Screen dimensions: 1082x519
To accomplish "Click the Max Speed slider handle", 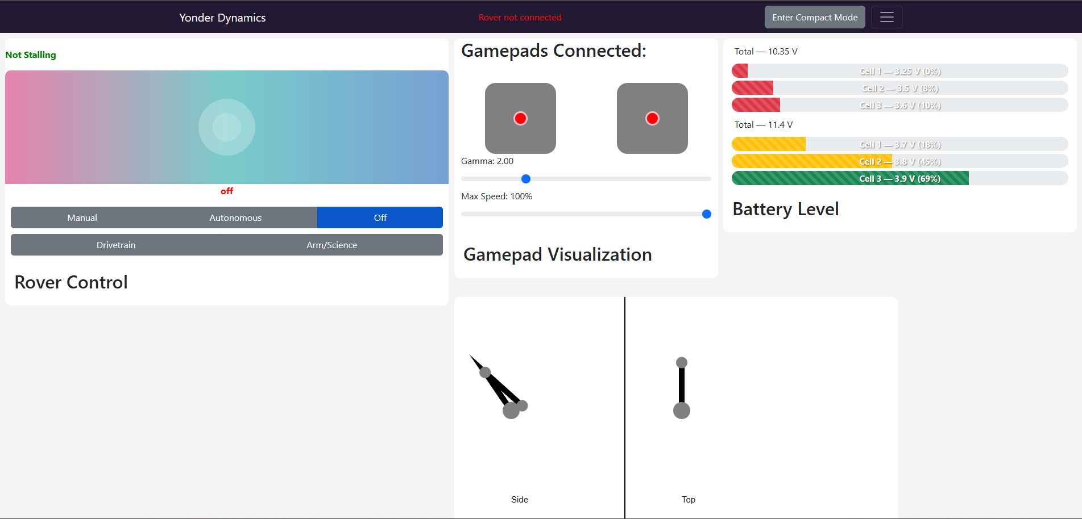I will pos(706,214).
